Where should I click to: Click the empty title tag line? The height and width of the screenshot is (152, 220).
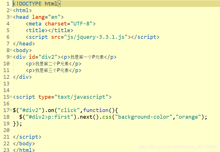(49, 30)
